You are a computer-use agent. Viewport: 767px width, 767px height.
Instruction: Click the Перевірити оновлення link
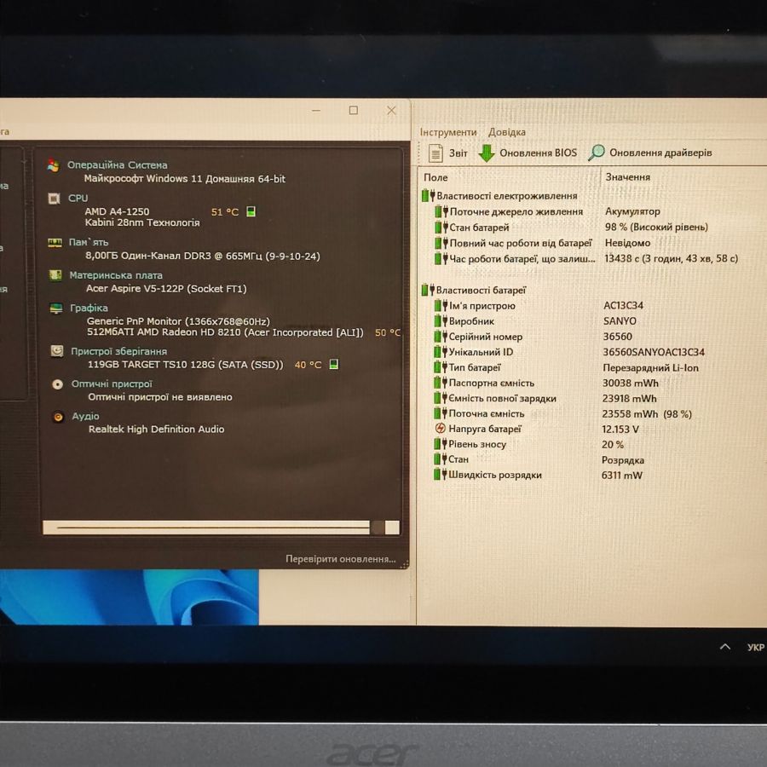[340, 558]
